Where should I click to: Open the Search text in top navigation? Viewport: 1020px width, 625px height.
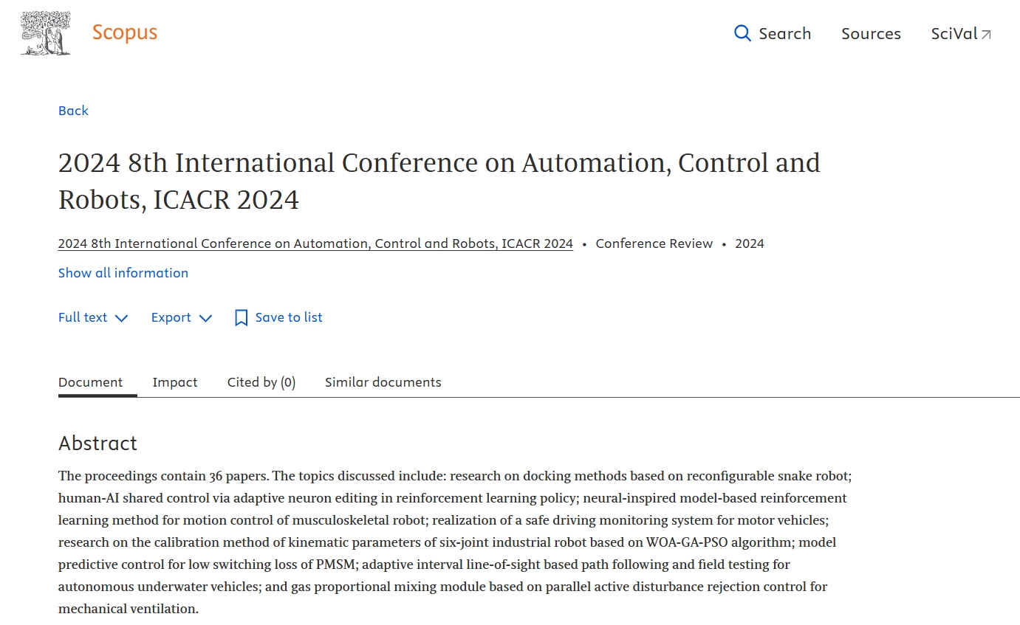click(785, 33)
